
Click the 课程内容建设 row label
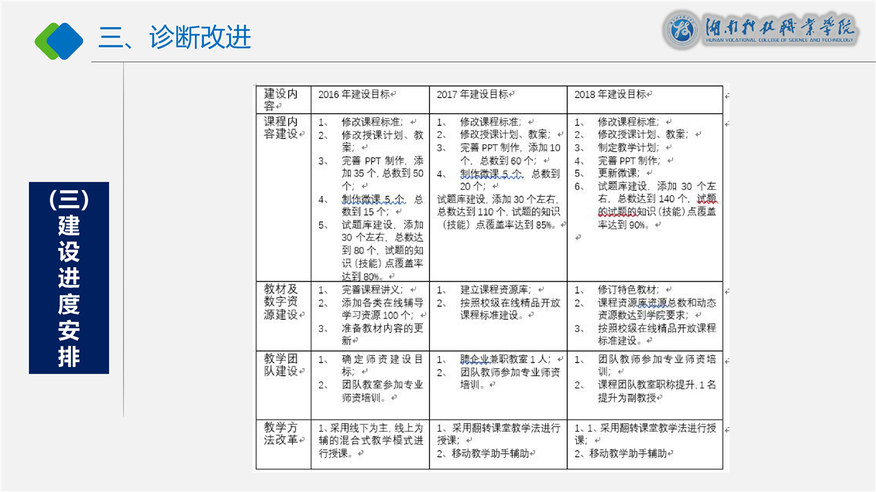coord(281,128)
